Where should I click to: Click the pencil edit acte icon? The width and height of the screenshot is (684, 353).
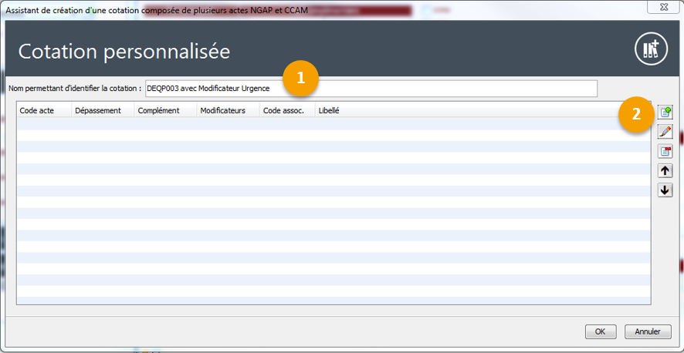pos(665,132)
